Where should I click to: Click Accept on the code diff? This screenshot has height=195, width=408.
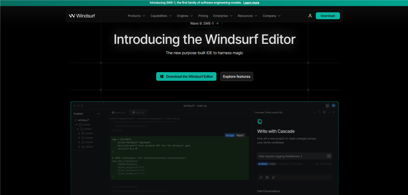(230, 135)
